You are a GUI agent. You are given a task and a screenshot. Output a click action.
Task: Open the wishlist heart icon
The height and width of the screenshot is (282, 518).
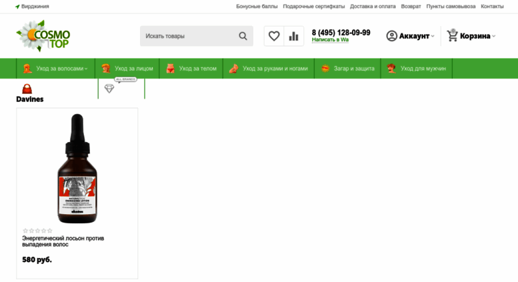pyautogui.click(x=274, y=36)
